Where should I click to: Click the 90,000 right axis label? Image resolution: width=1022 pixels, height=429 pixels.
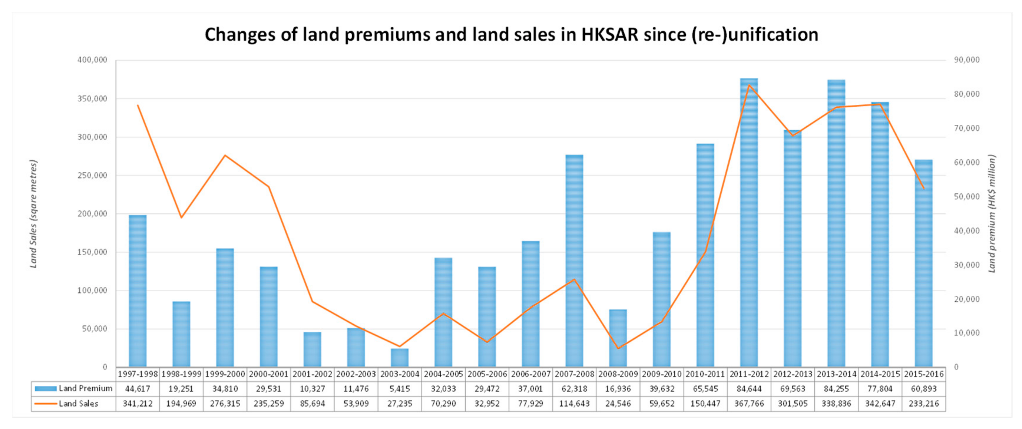pyautogui.click(x=967, y=60)
